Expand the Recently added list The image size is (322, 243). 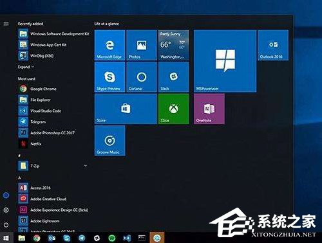tap(26, 67)
